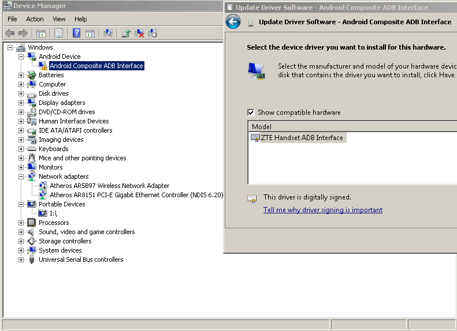Viewport: 457px width, 331px height.
Task: Click the Android Composite ADB Interface warning icon
Action: [43, 66]
